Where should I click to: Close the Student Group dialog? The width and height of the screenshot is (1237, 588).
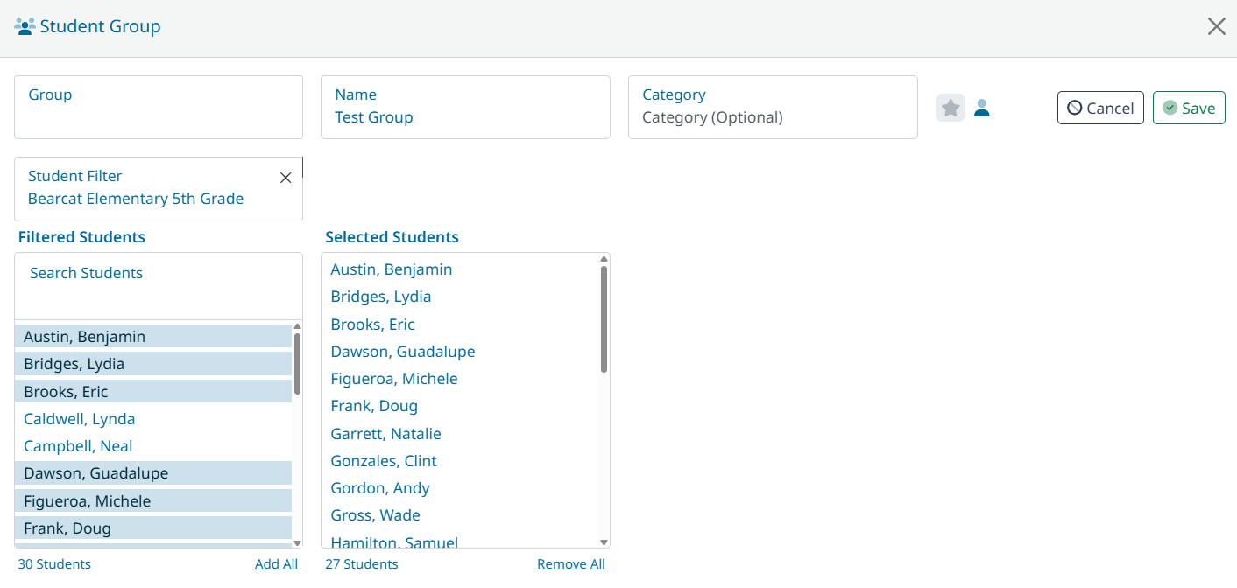point(1216,26)
